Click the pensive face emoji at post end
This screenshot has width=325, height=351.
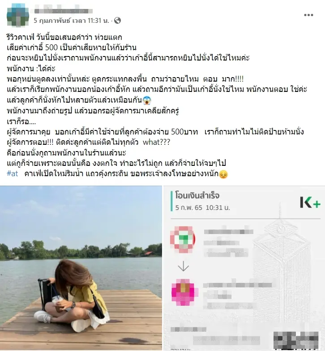[x=223, y=174]
